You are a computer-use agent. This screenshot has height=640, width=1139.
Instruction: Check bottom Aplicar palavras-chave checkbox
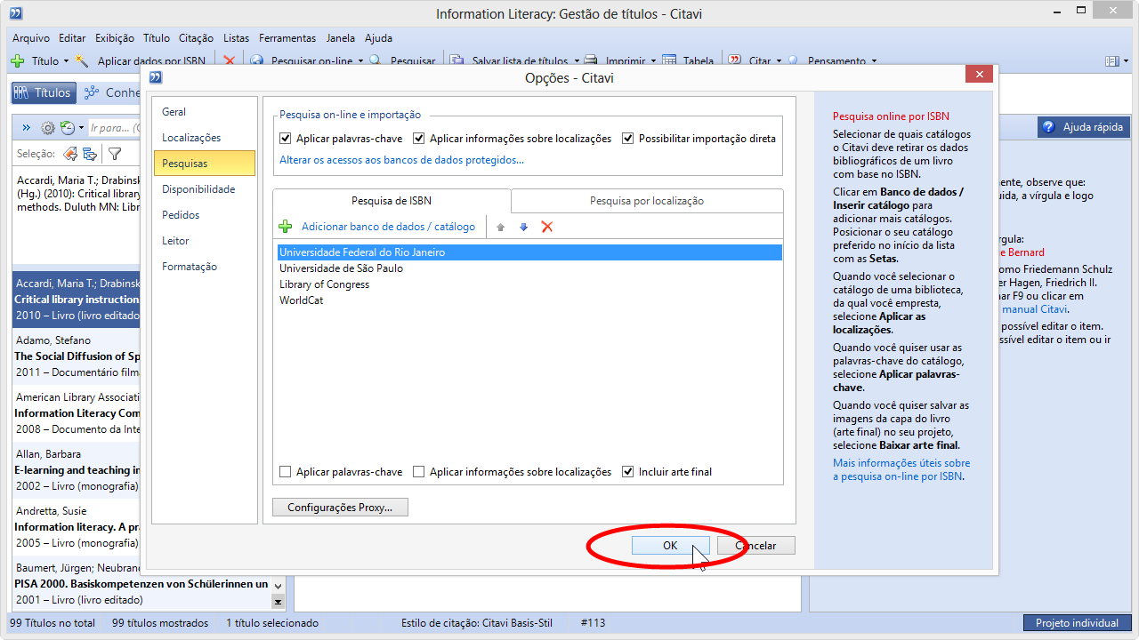point(286,472)
